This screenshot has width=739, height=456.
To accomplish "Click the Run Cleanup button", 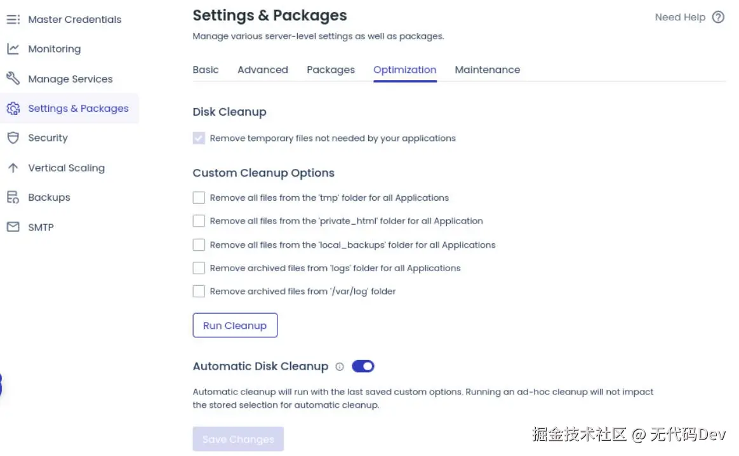I will tap(235, 325).
